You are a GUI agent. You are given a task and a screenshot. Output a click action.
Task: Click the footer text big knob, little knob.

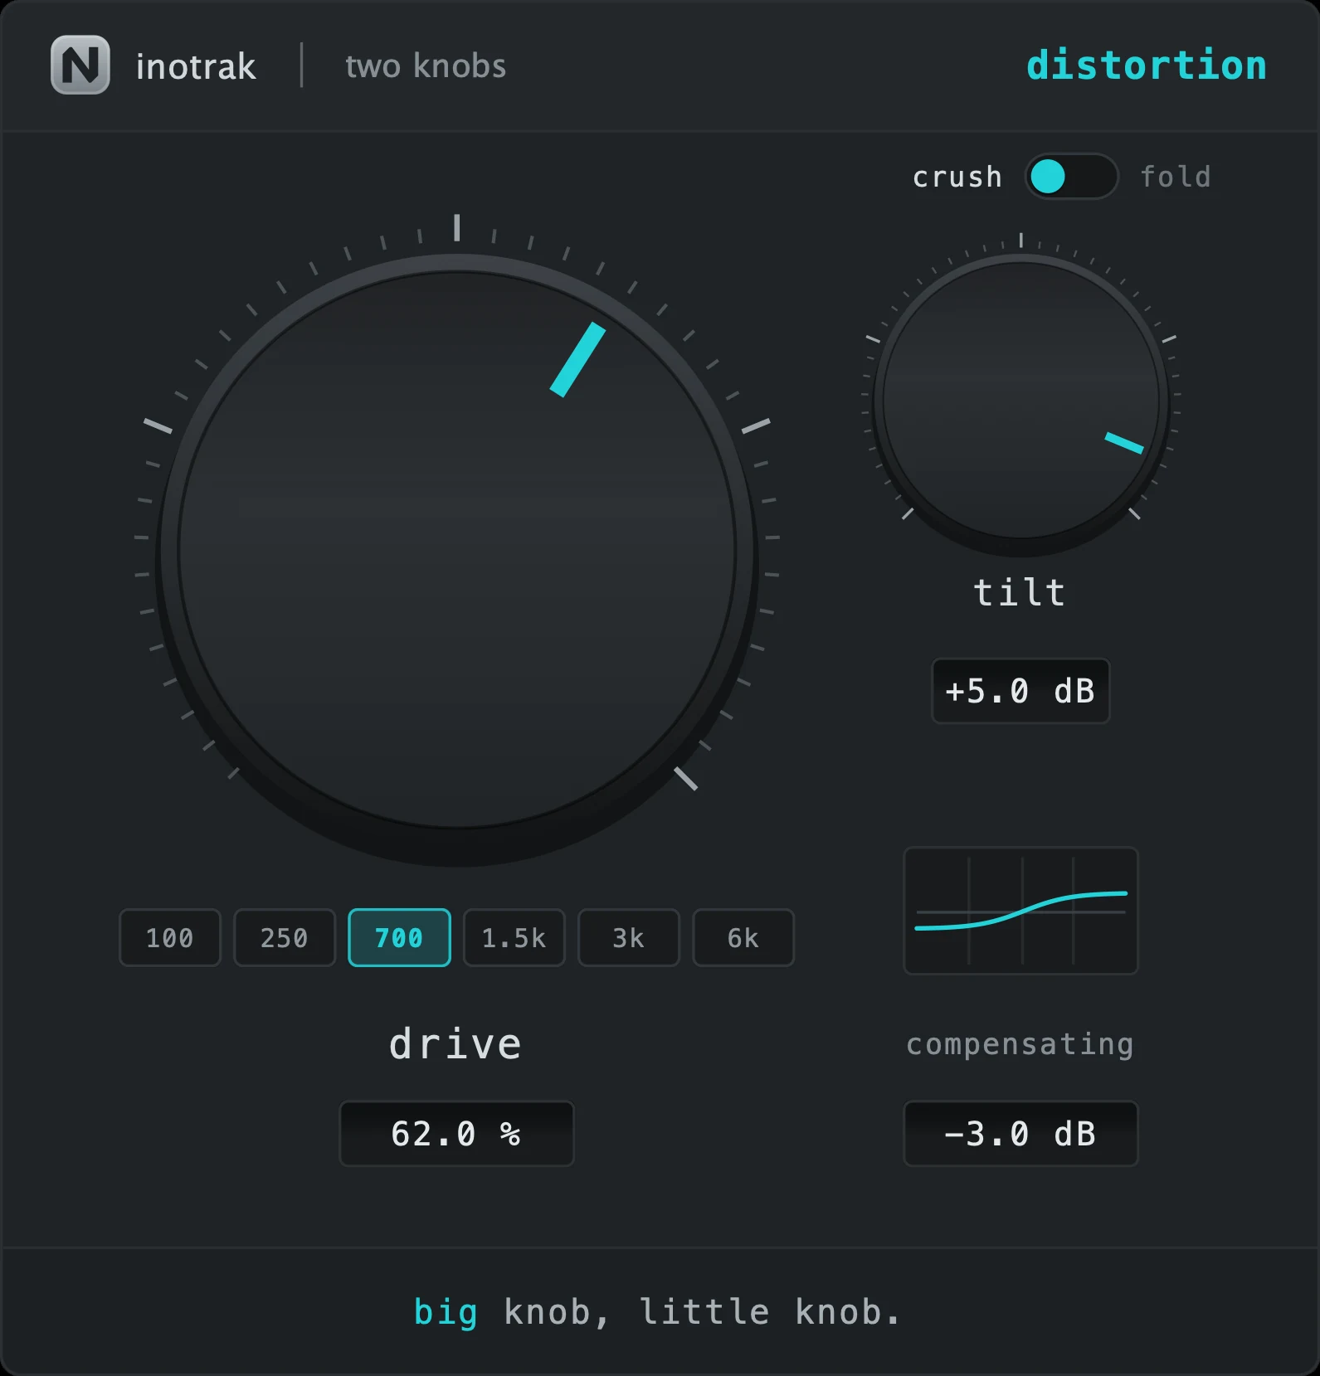pyautogui.click(x=657, y=1312)
